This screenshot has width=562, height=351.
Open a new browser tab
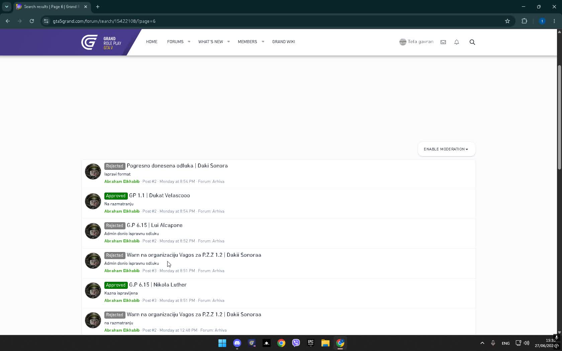coord(98,7)
